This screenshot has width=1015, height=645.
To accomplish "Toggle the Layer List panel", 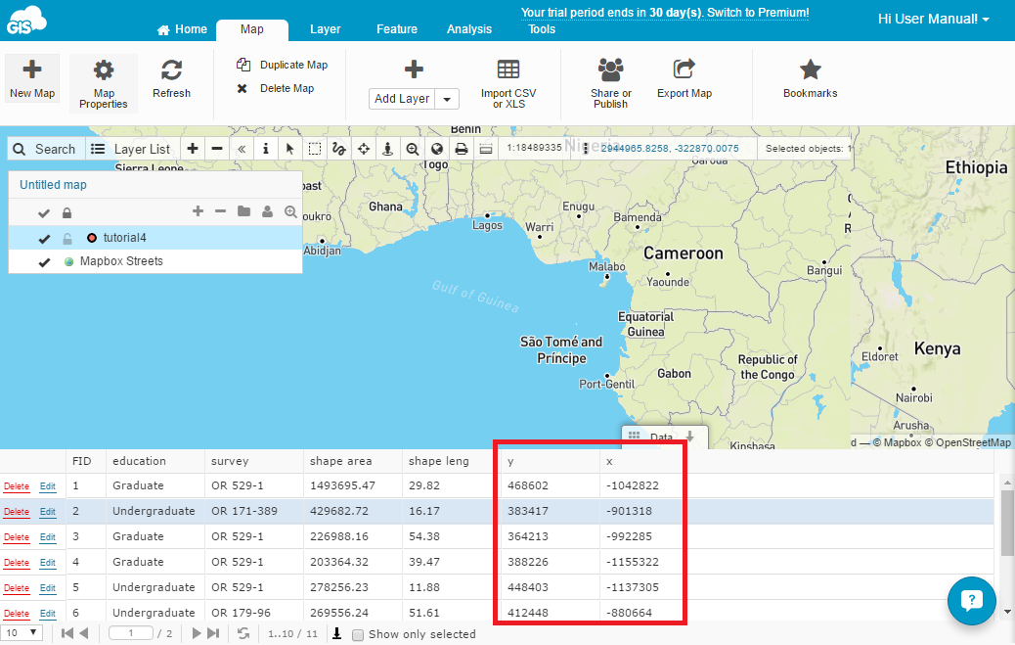I will tap(131, 149).
